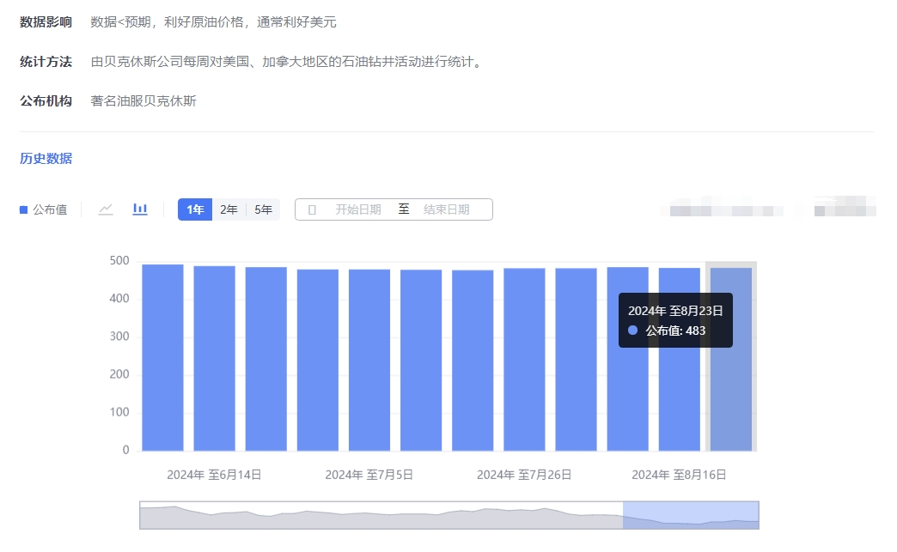Click the 结束日期 end date field
The image size is (897, 552).
pyautogui.click(x=446, y=209)
